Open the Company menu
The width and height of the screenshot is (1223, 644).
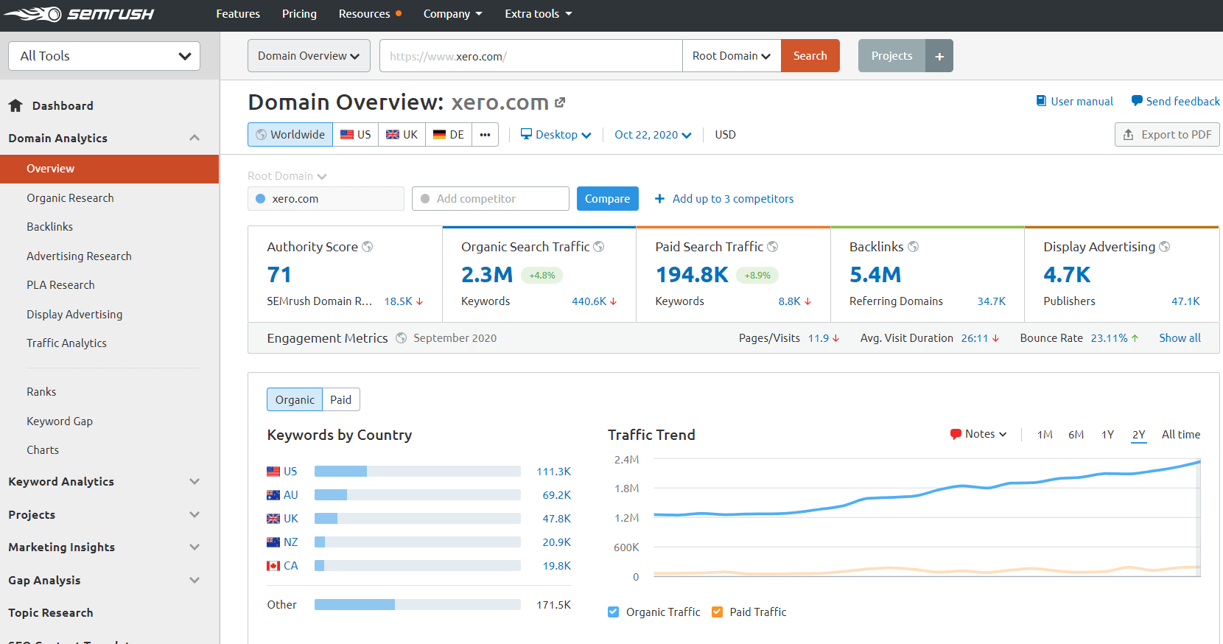452,14
